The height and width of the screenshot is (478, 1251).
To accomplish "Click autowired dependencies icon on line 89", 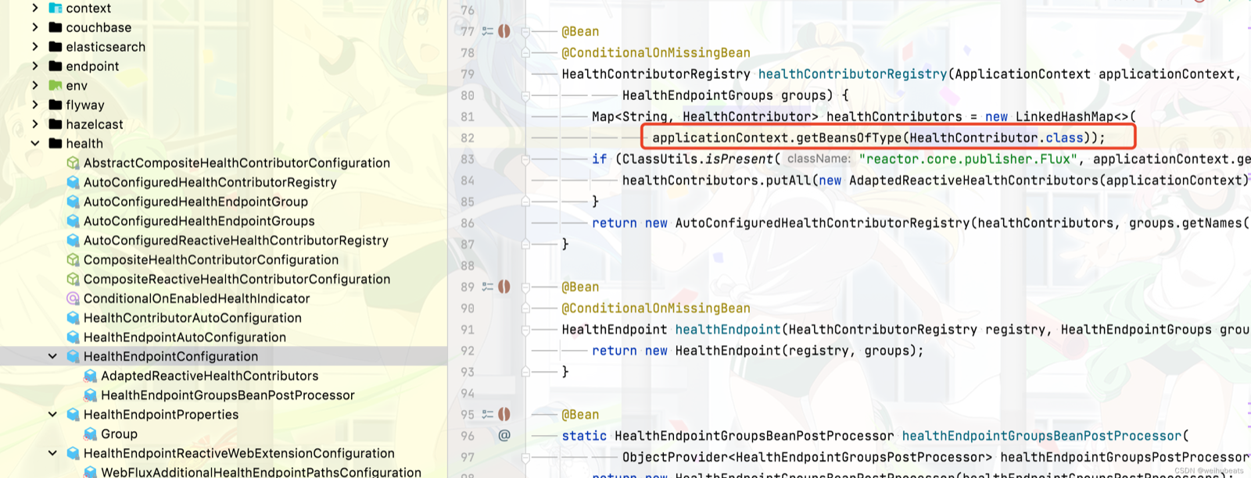I will [x=487, y=287].
